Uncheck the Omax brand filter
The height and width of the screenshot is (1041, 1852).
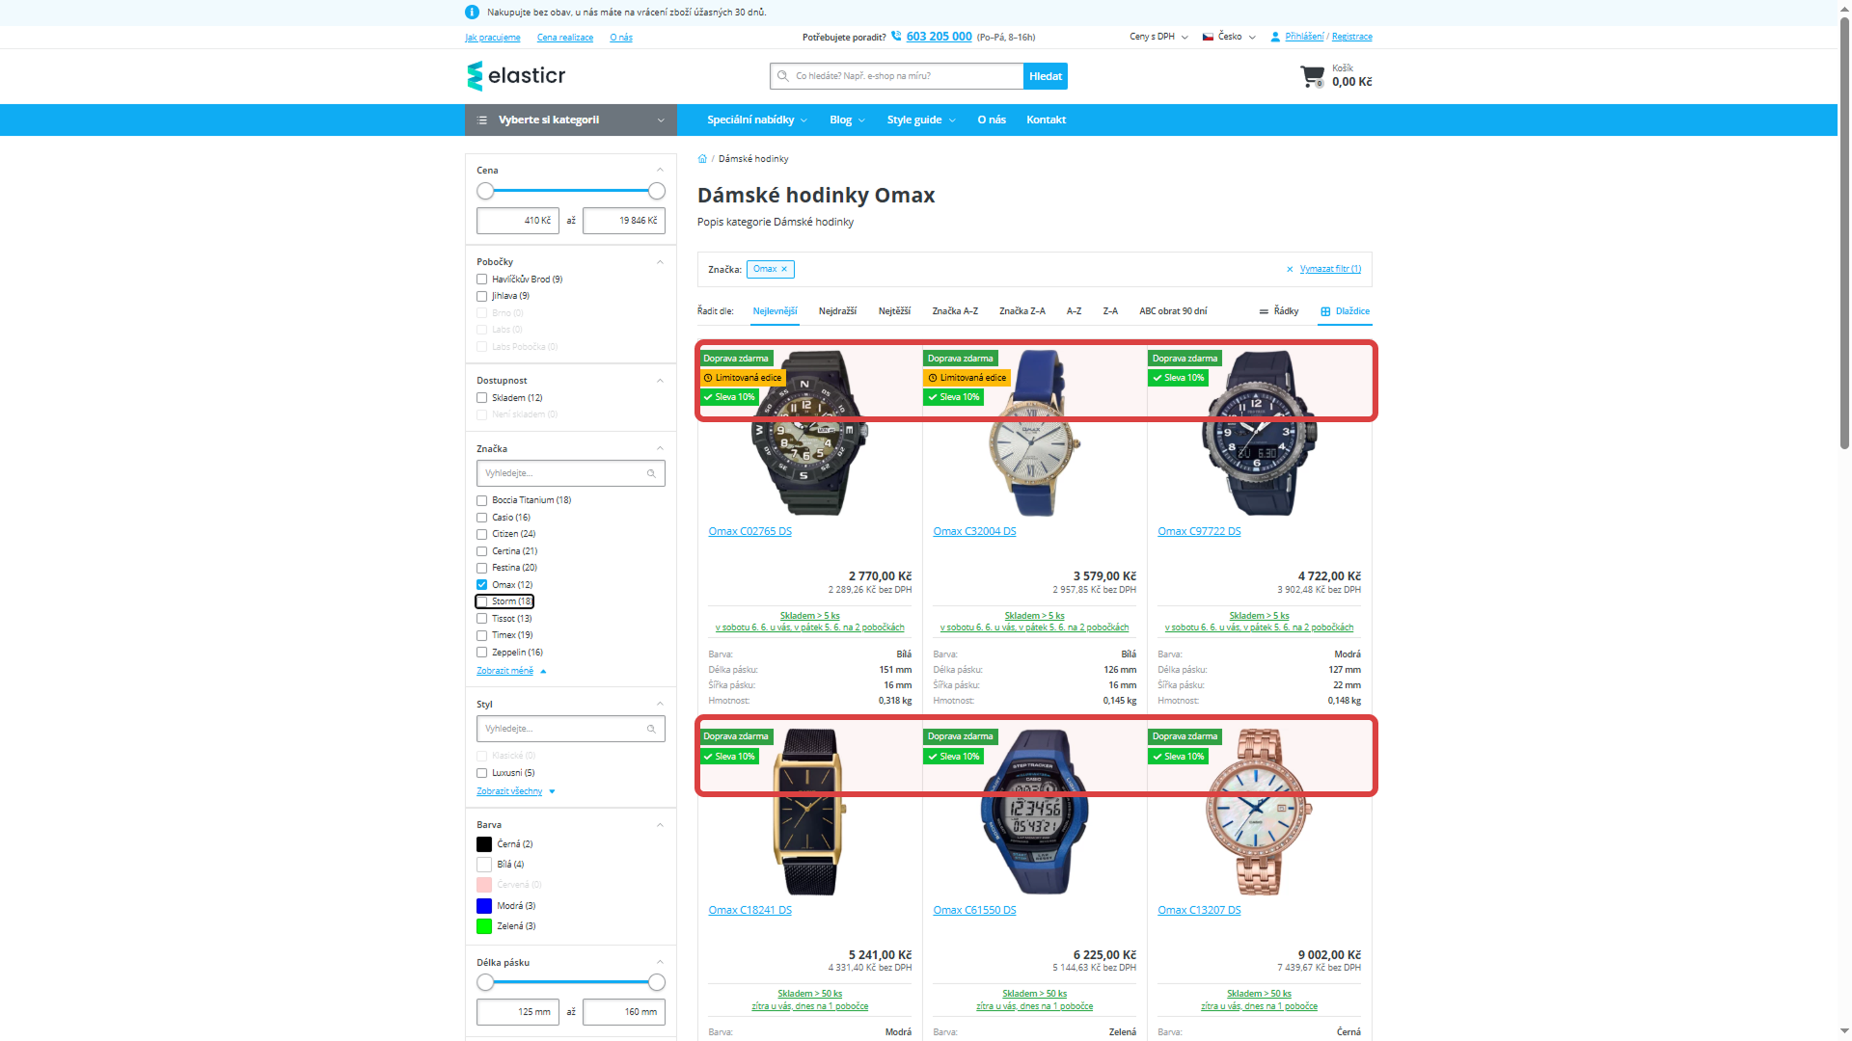(x=481, y=585)
